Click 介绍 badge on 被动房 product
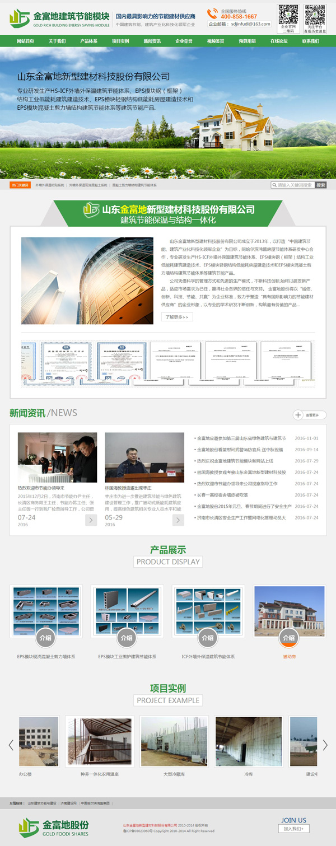Screen dimensions: 336x846 pos(289,638)
